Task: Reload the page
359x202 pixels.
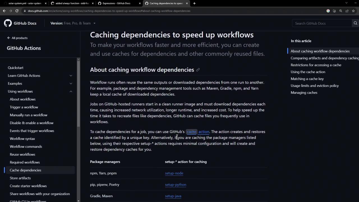Action: (x=17, y=11)
